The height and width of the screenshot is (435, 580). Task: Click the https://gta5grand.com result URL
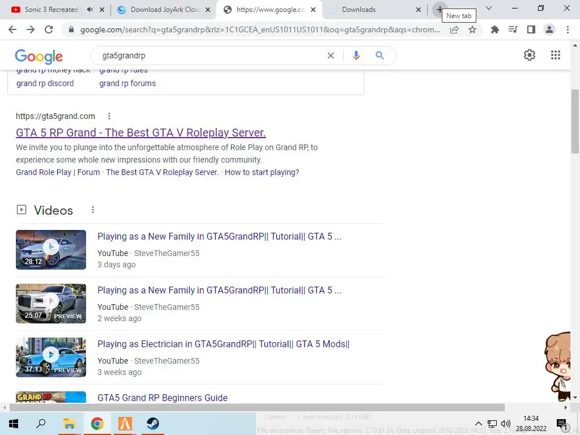tap(56, 116)
